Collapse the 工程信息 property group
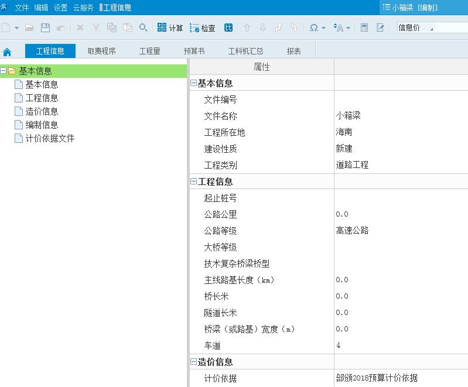Image resolution: width=468 pixels, height=387 pixels. tap(193, 181)
